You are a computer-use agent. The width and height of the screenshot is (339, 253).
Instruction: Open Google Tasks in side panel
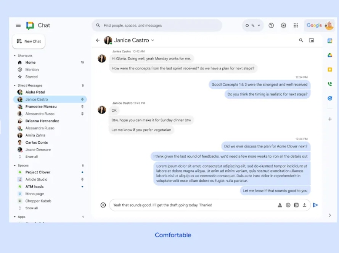330,98
